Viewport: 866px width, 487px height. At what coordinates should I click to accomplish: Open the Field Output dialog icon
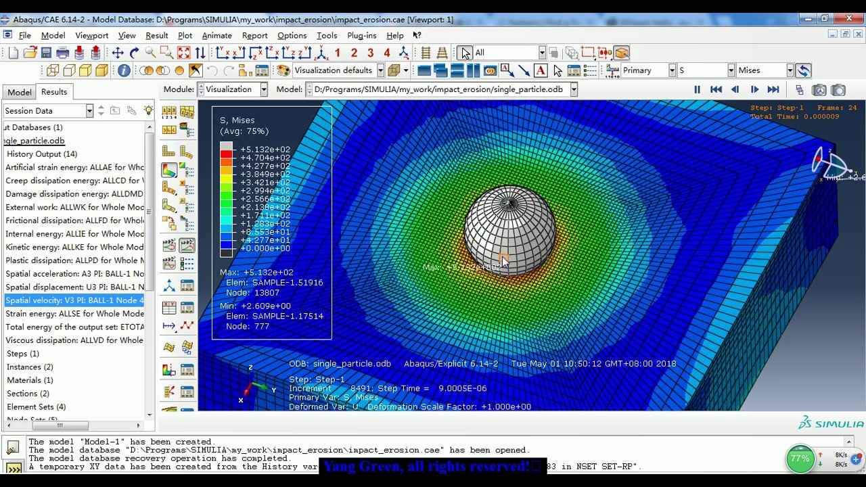point(612,70)
